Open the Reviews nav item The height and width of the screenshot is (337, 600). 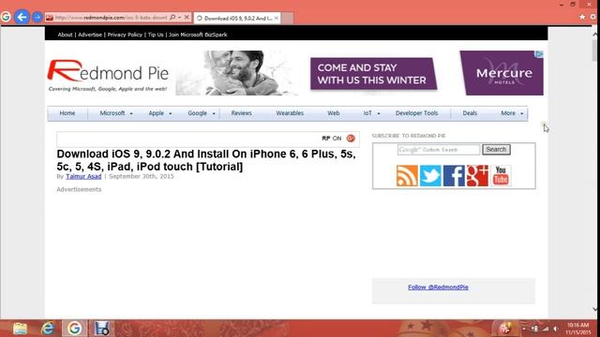(x=242, y=113)
